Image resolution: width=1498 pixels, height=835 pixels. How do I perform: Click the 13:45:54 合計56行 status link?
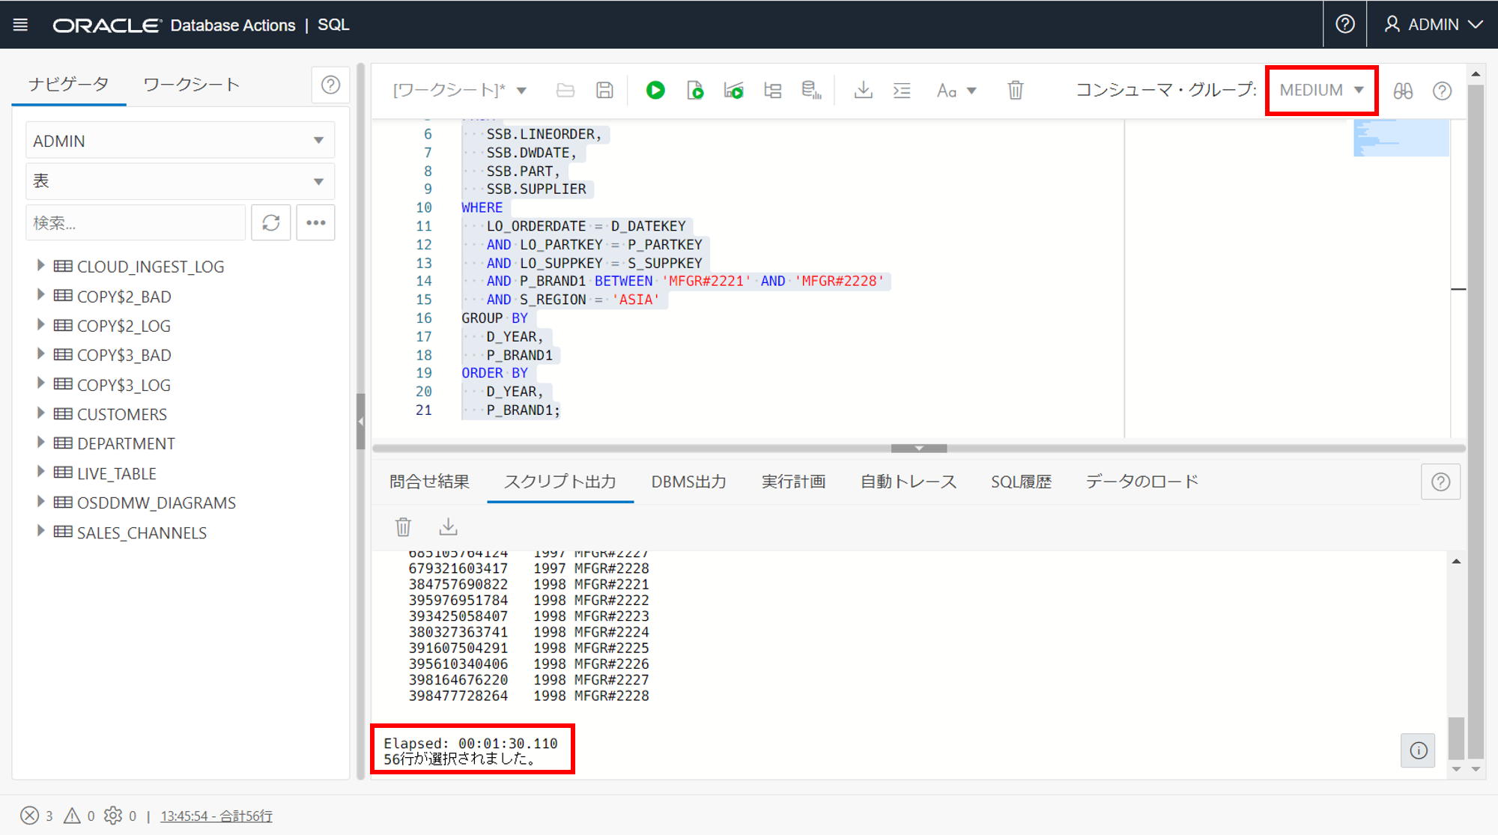tap(216, 816)
